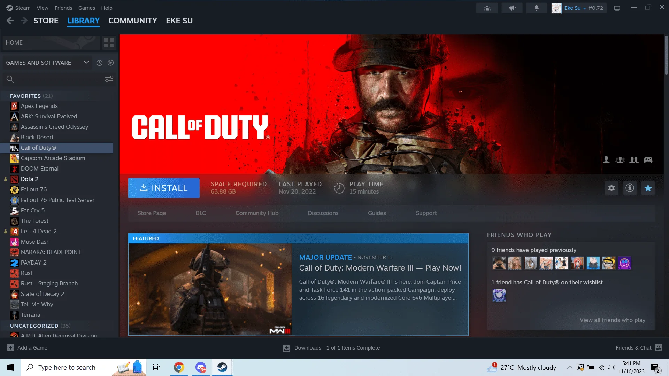Open Call of Duty manage settings gear
Image resolution: width=669 pixels, height=376 pixels.
pos(612,188)
